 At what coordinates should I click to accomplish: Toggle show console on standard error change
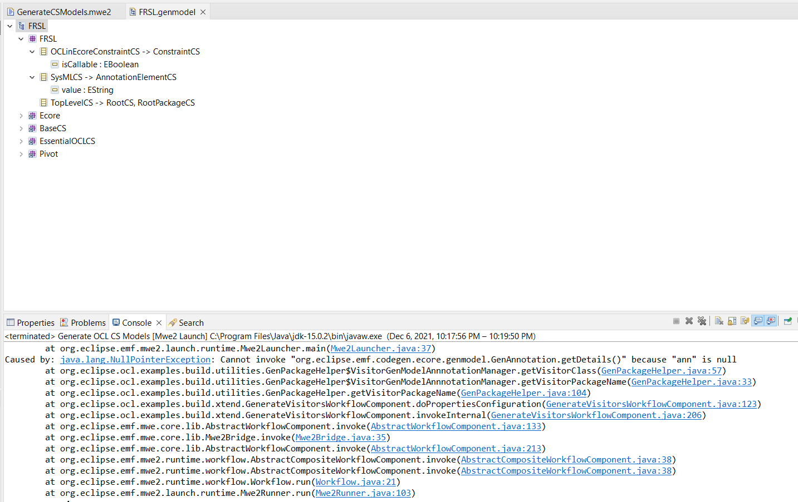(771, 321)
